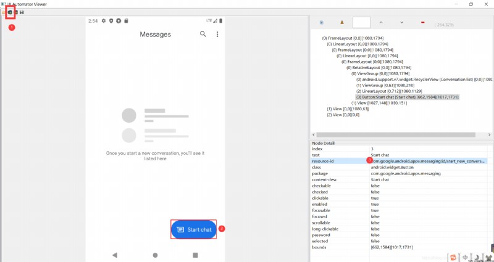
Task: Click the Start chat button in phone preview
Action: [x=194, y=229]
